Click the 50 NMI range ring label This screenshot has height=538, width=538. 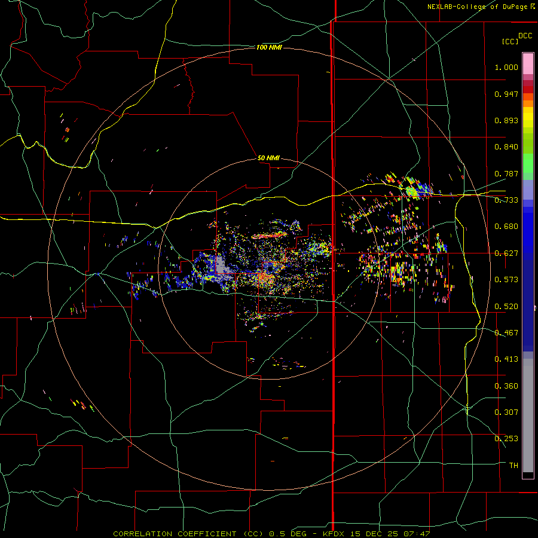coord(268,158)
